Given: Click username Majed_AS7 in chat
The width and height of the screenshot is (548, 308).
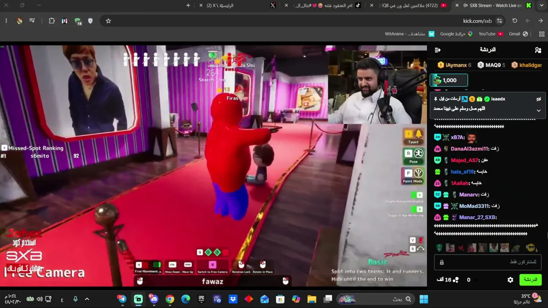Looking at the screenshot, I should [x=465, y=160].
